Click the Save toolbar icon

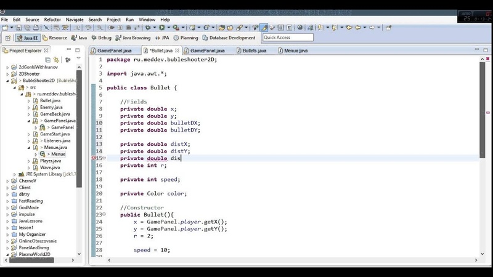click(x=18, y=28)
